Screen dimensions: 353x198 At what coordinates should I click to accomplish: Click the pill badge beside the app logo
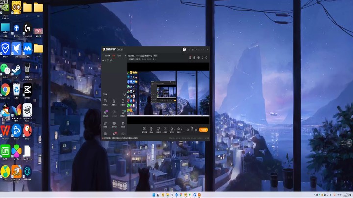[120, 49]
